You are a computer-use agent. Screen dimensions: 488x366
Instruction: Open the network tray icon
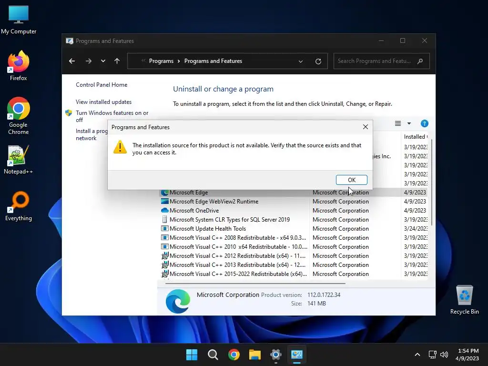432,355
